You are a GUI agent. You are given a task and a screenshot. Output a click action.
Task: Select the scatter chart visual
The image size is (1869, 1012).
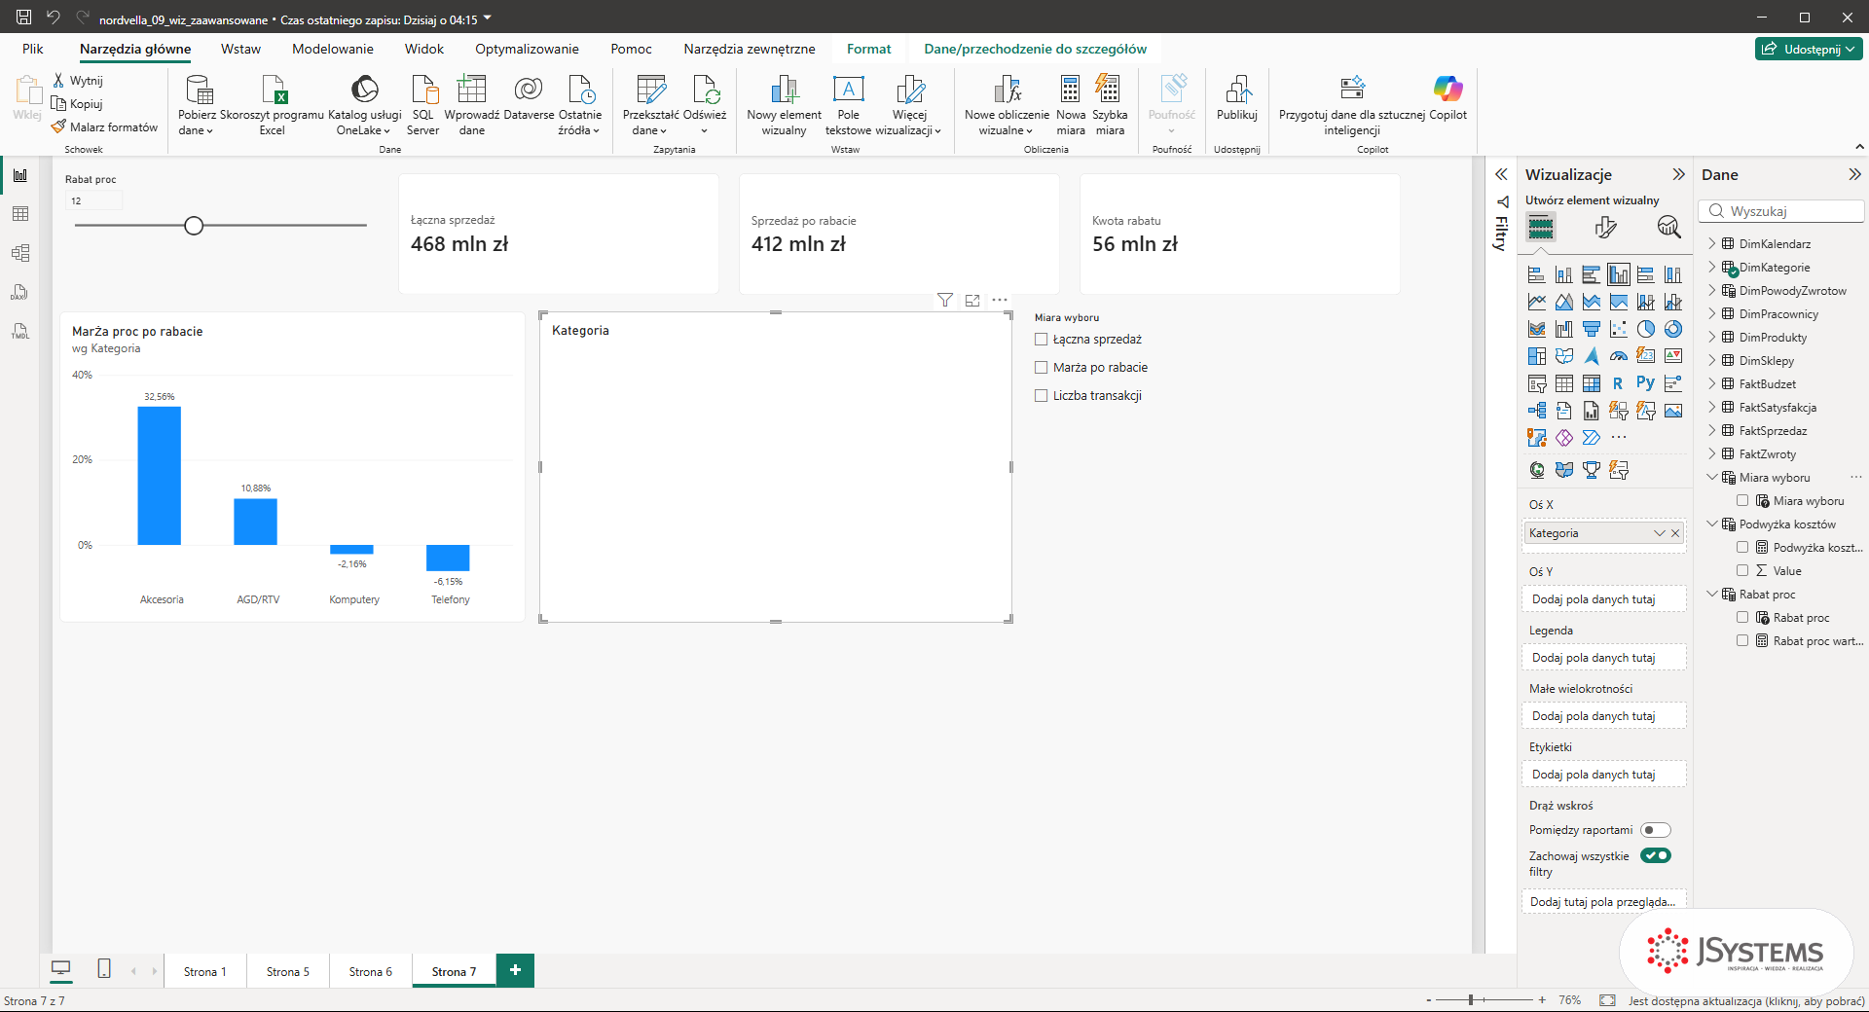(1619, 329)
